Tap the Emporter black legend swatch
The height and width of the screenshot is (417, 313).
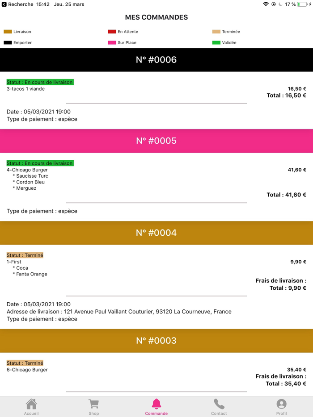pos(8,43)
